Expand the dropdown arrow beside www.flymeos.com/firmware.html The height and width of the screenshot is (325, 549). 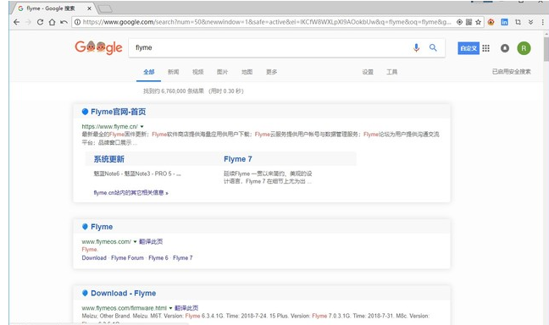[170, 308]
